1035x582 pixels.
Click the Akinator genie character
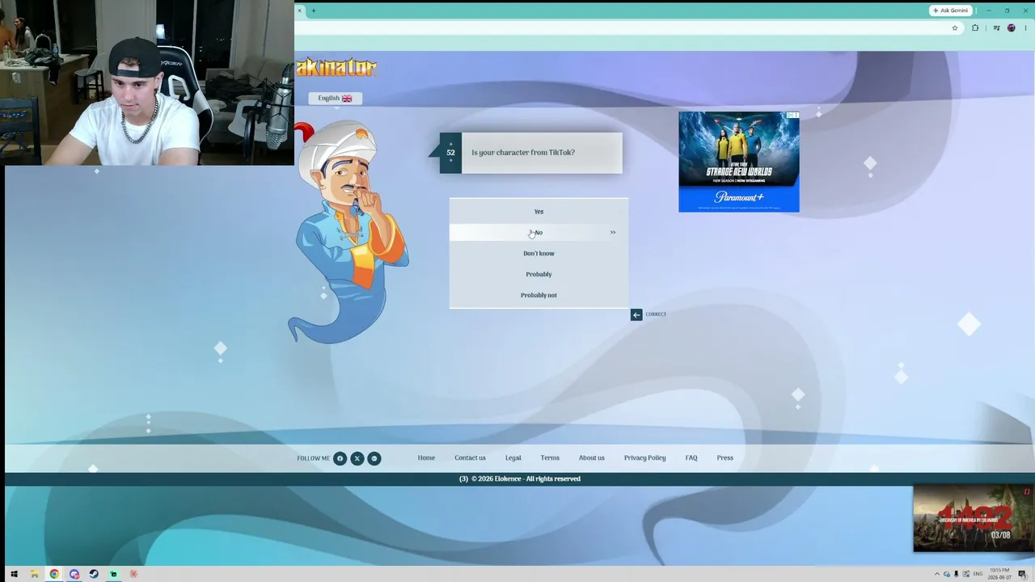point(350,232)
